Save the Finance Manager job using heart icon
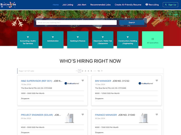Image resolution: width=181 pixels, height=135 pixels. pyautogui.click(x=157, y=114)
